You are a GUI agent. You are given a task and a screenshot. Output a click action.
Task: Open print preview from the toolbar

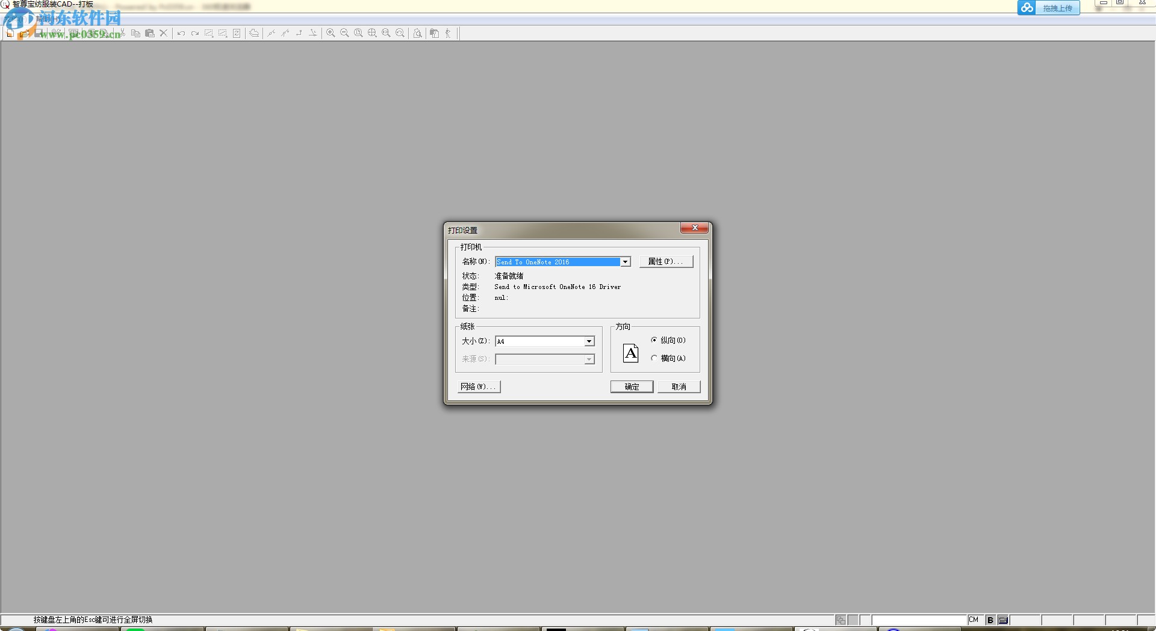click(417, 33)
